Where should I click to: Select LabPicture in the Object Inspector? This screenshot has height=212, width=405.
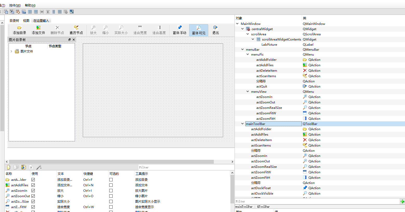(x=269, y=44)
